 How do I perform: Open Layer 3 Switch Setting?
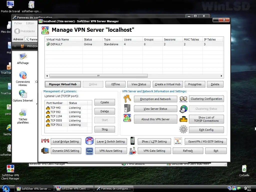tap(111, 141)
